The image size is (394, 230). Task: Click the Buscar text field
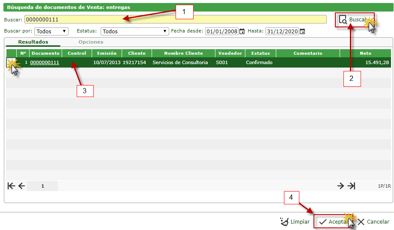click(x=176, y=19)
